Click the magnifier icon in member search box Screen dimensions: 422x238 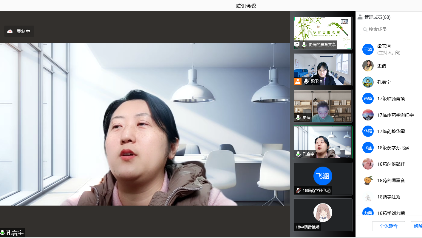[x=365, y=29]
